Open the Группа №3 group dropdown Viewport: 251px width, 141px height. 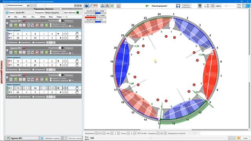pos(25,13)
